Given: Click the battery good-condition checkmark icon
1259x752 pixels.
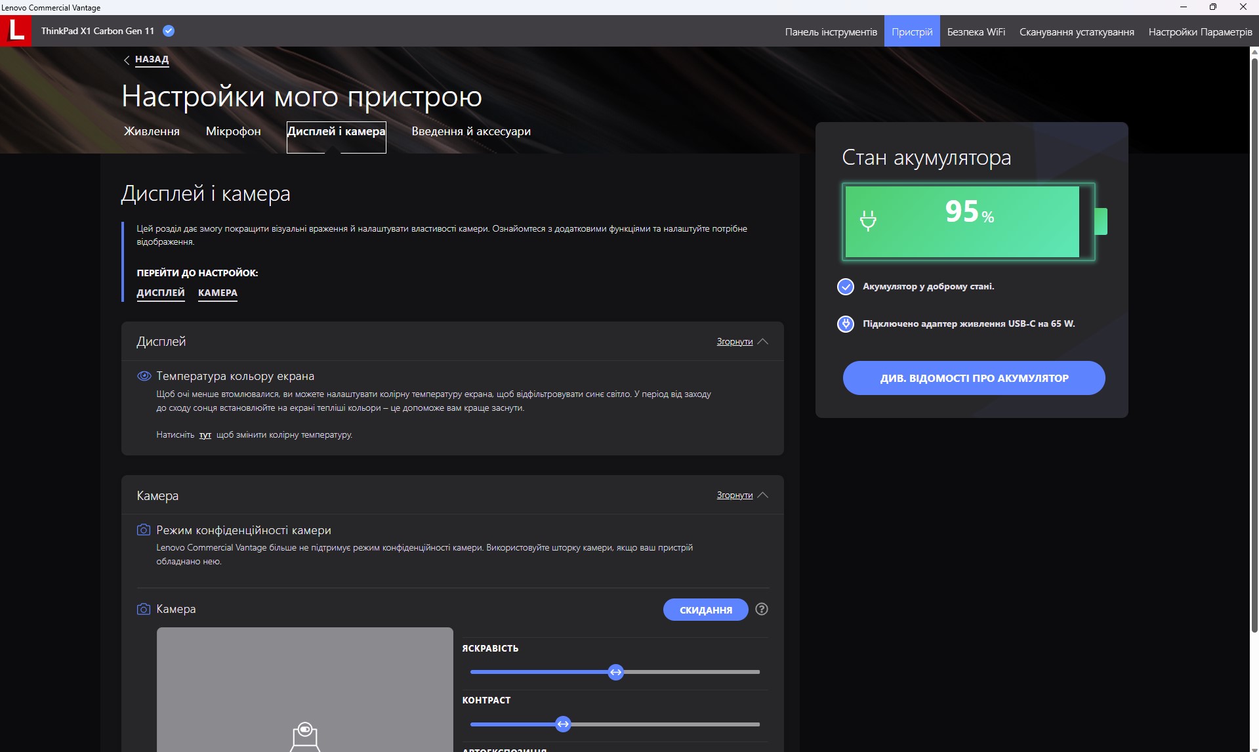Looking at the screenshot, I should 846,287.
